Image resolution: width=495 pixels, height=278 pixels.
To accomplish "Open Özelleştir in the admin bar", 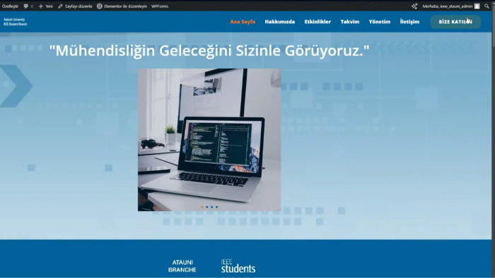I will point(10,6).
